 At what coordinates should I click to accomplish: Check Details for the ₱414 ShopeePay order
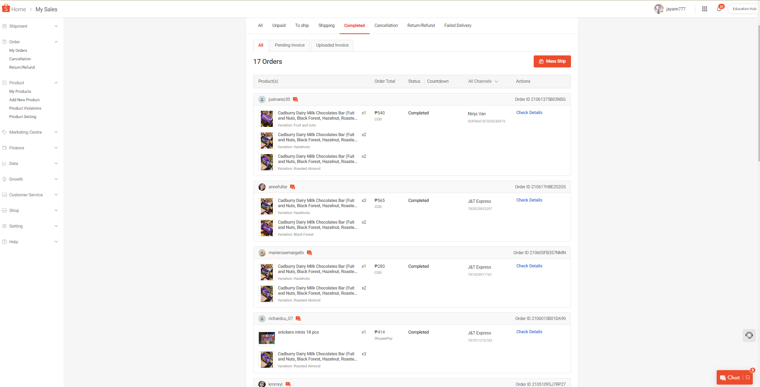point(529,332)
